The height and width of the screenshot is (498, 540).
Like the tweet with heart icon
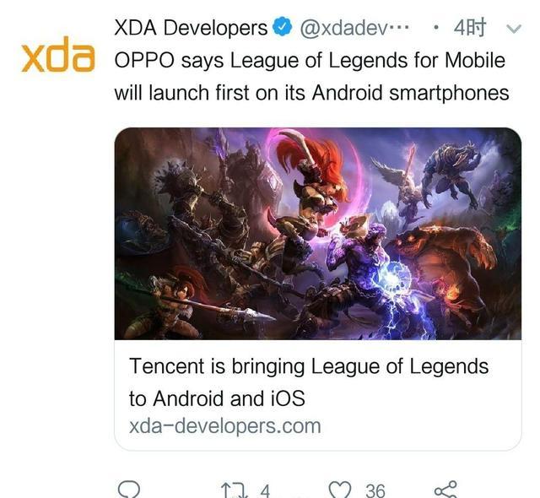pyautogui.click(x=340, y=490)
